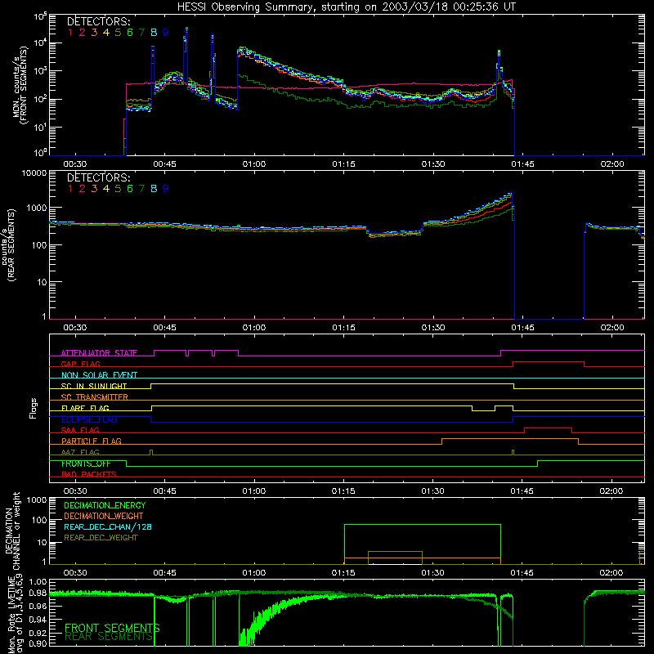
Task: Select blue detector '9' in front segments legend
Action: click(x=166, y=33)
